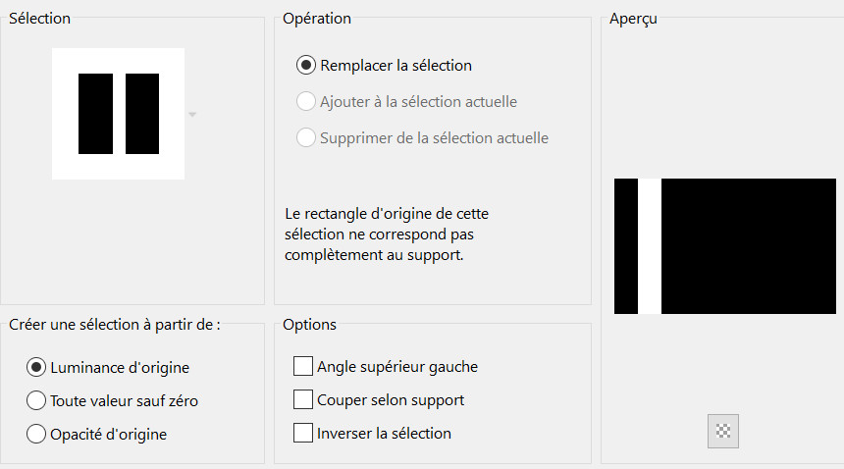This screenshot has width=844, height=469.
Task: Click the Sélection group heading
Action: click(39, 18)
